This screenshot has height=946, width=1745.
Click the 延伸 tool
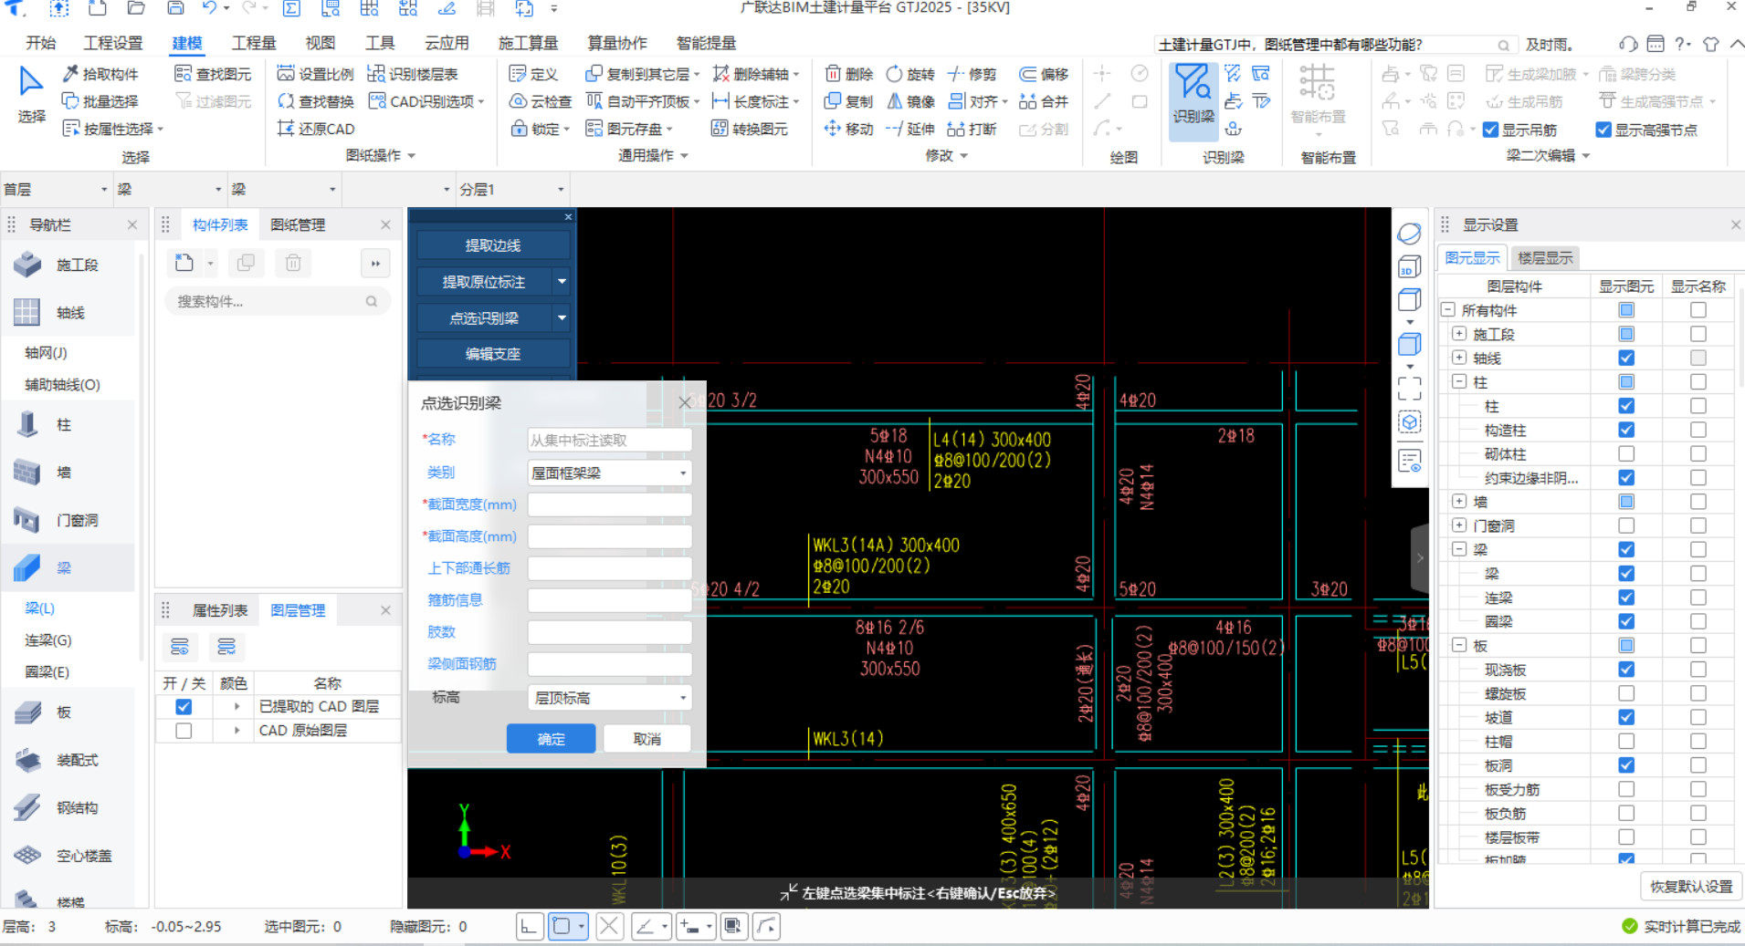point(910,129)
